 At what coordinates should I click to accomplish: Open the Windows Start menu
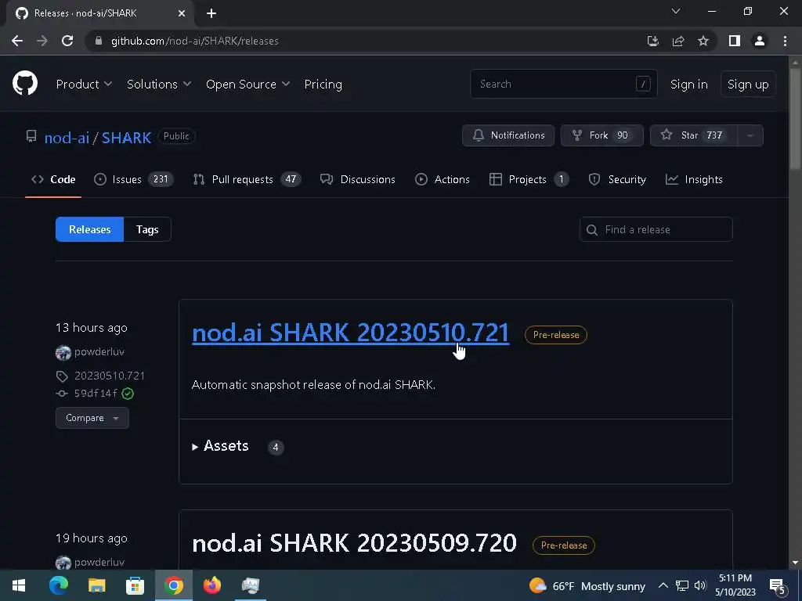click(x=19, y=585)
